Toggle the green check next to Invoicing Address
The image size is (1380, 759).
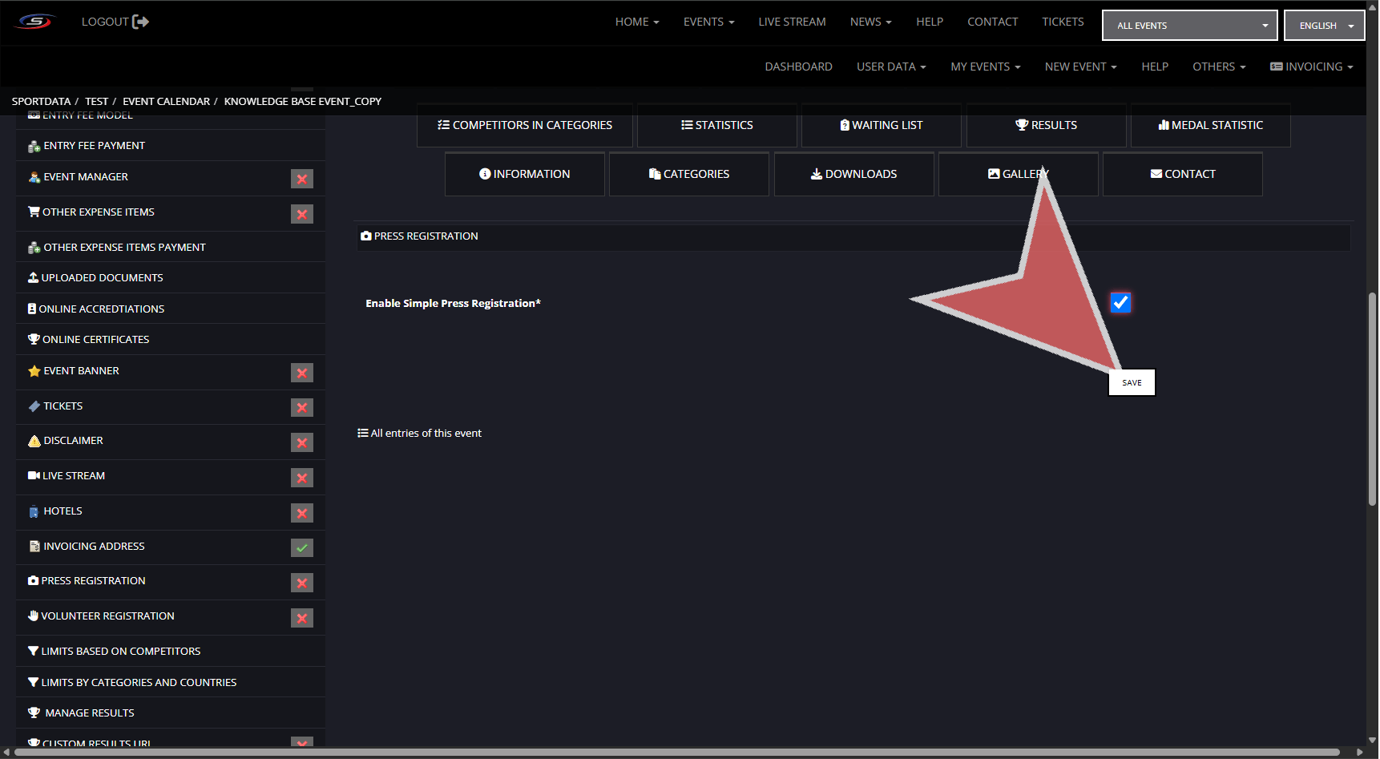pos(301,548)
